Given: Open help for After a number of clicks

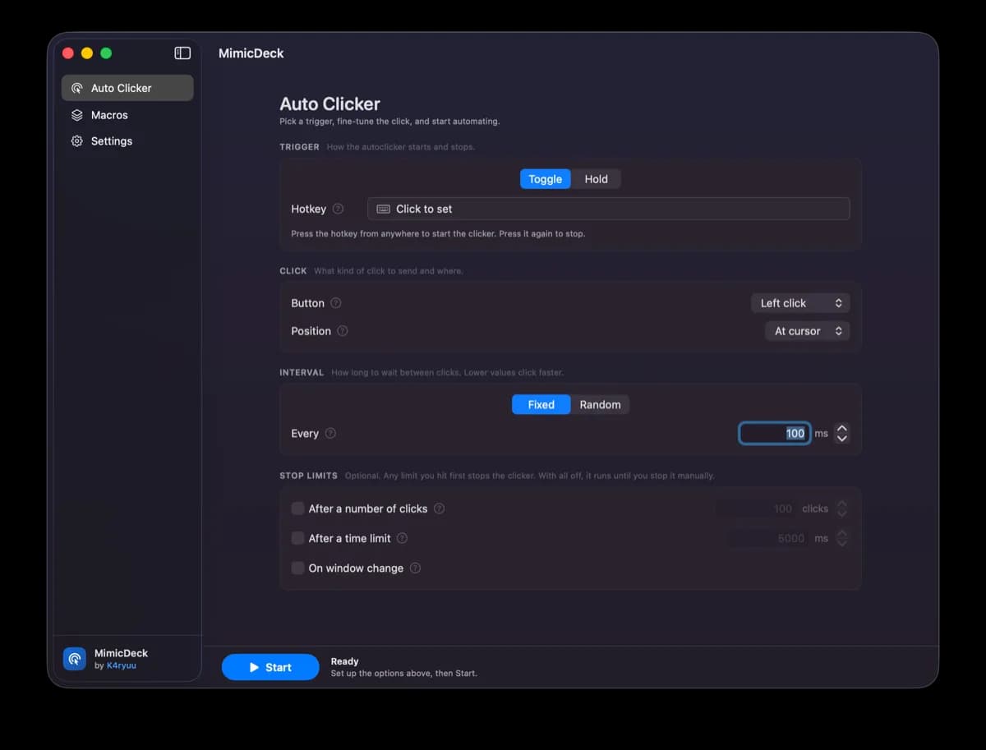Looking at the screenshot, I should click(439, 508).
